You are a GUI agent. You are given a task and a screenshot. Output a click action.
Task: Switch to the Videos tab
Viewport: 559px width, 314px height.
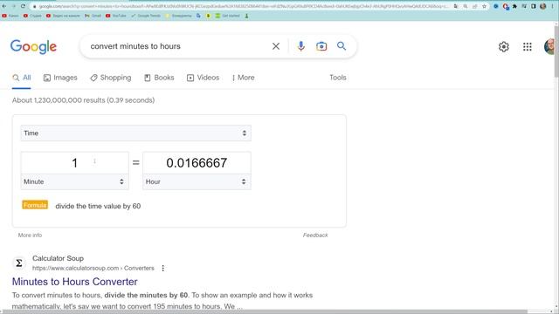[x=204, y=78]
